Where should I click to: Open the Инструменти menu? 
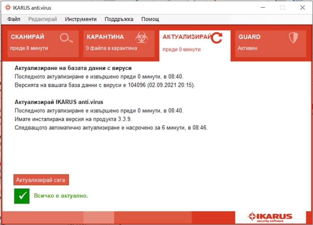click(81, 19)
